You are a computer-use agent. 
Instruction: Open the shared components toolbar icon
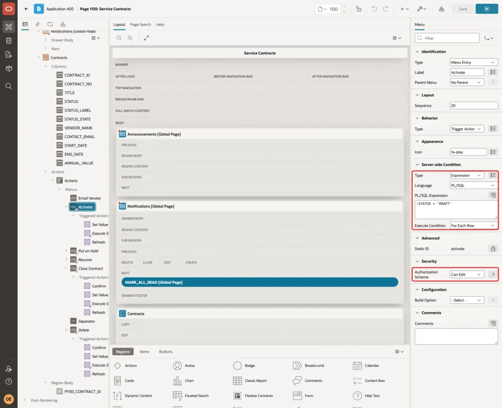coord(442,9)
